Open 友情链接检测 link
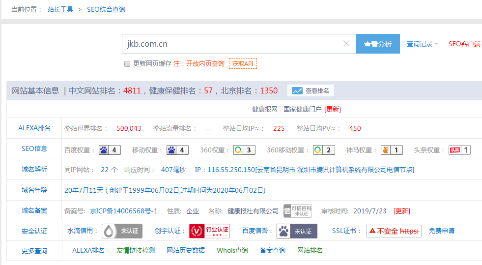 (136, 251)
